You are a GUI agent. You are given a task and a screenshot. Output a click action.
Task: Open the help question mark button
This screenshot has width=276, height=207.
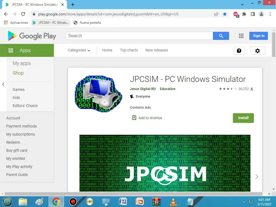(239, 51)
